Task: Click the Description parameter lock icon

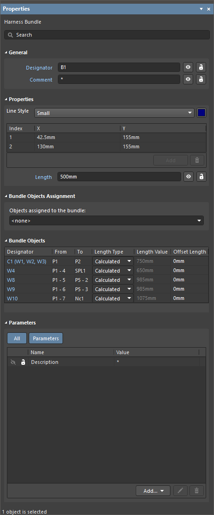Action: 23,362
